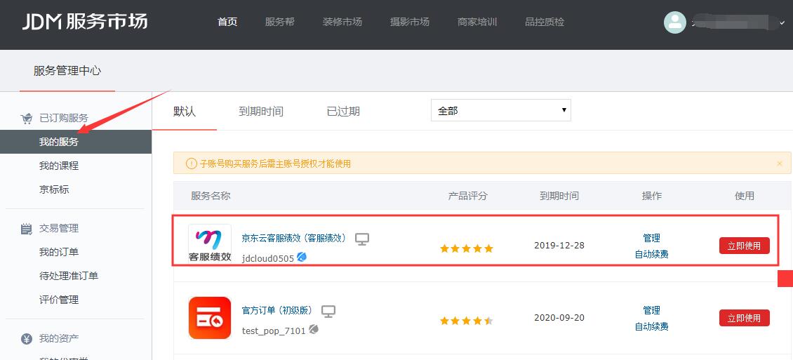Click the 产品评分 column header

(468, 196)
